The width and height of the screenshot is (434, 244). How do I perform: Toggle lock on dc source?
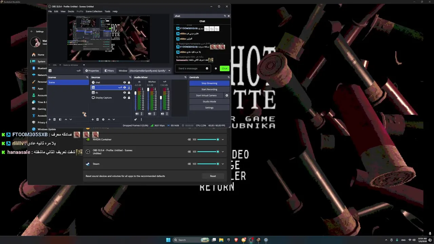(129, 93)
